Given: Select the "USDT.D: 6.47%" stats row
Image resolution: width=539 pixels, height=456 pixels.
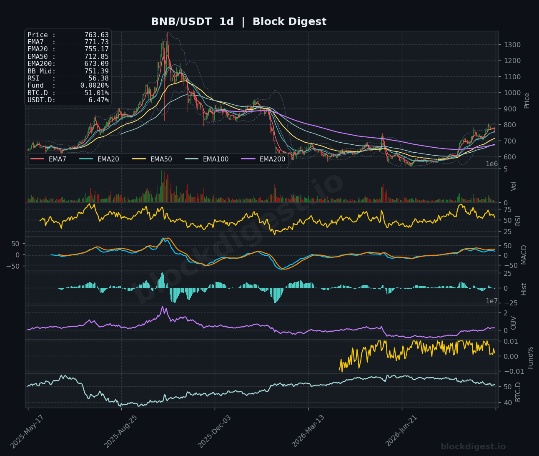Looking at the screenshot, I should coord(68,100).
